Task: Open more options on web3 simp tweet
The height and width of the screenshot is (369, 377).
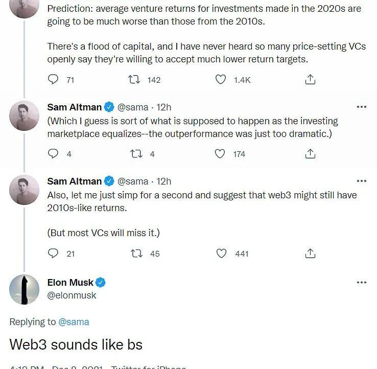Action: click(362, 181)
